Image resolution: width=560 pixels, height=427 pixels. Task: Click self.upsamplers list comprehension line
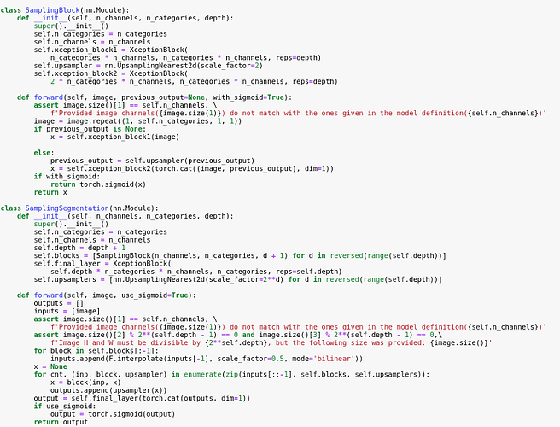tap(238, 279)
